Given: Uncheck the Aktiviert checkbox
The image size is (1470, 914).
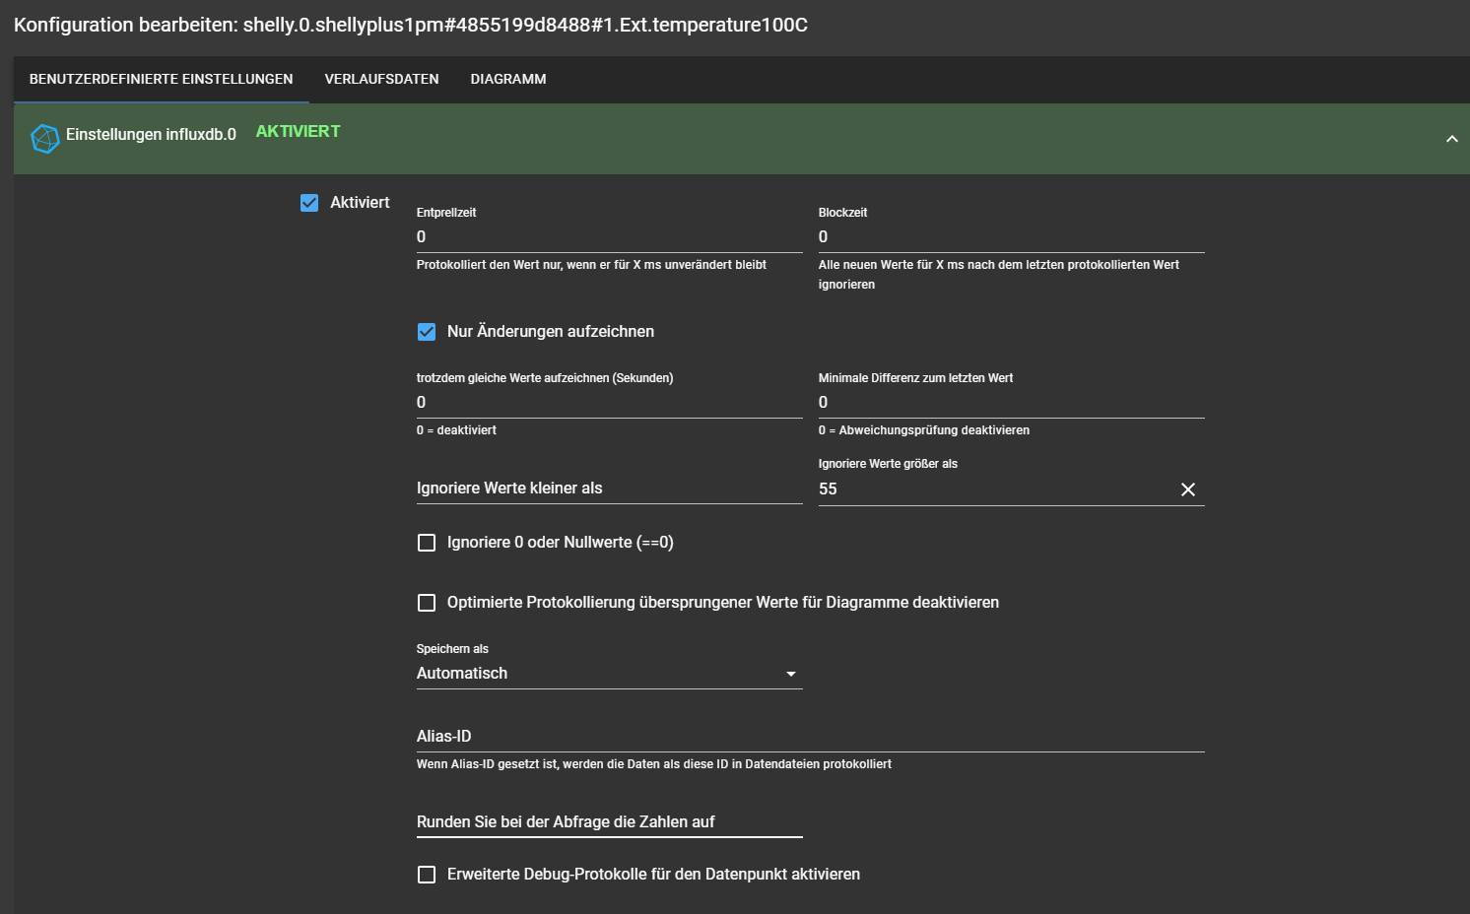Looking at the screenshot, I should (x=309, y=203).
